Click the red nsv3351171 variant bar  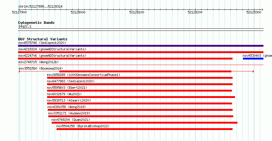141,116
